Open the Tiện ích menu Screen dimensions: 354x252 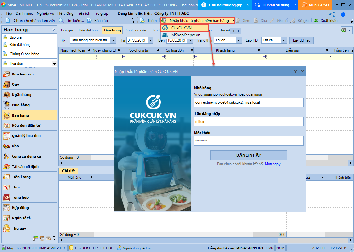pos(83,13)
